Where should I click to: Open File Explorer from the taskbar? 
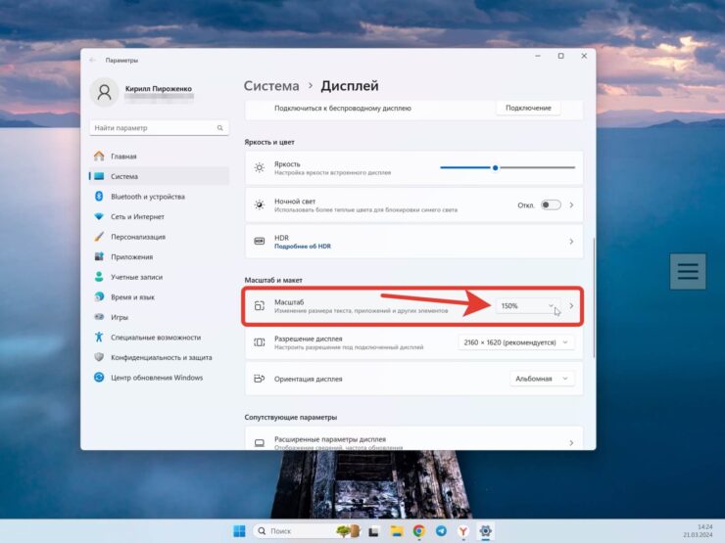397,531
